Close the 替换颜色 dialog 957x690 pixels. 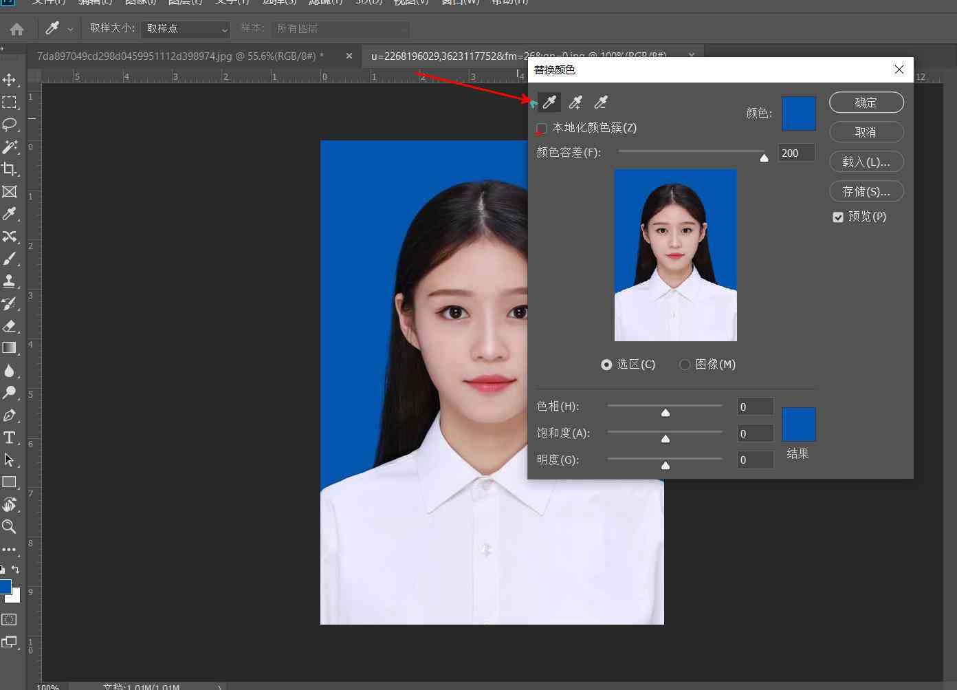(899, 69)
